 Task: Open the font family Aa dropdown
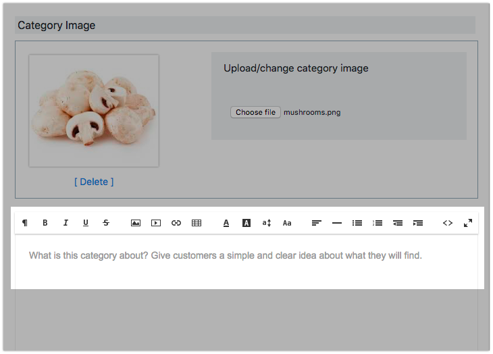287,223
